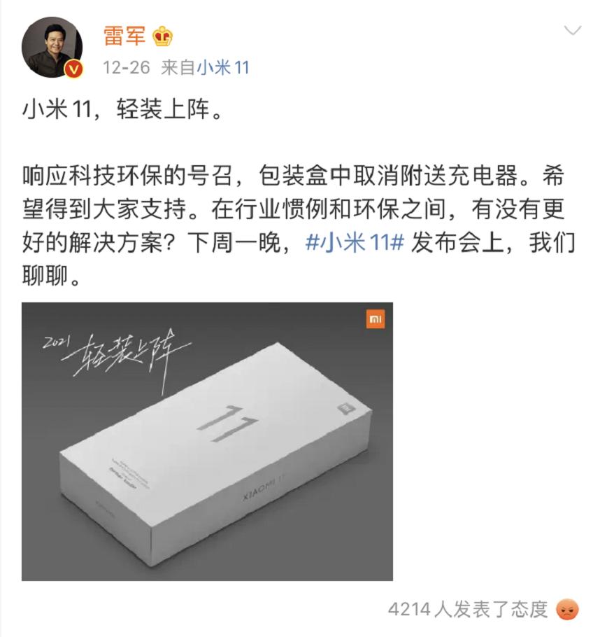Click the 12-26 post timestamp
The height and width of the screenshot is (637, 600).
click(x=127, y=67)
